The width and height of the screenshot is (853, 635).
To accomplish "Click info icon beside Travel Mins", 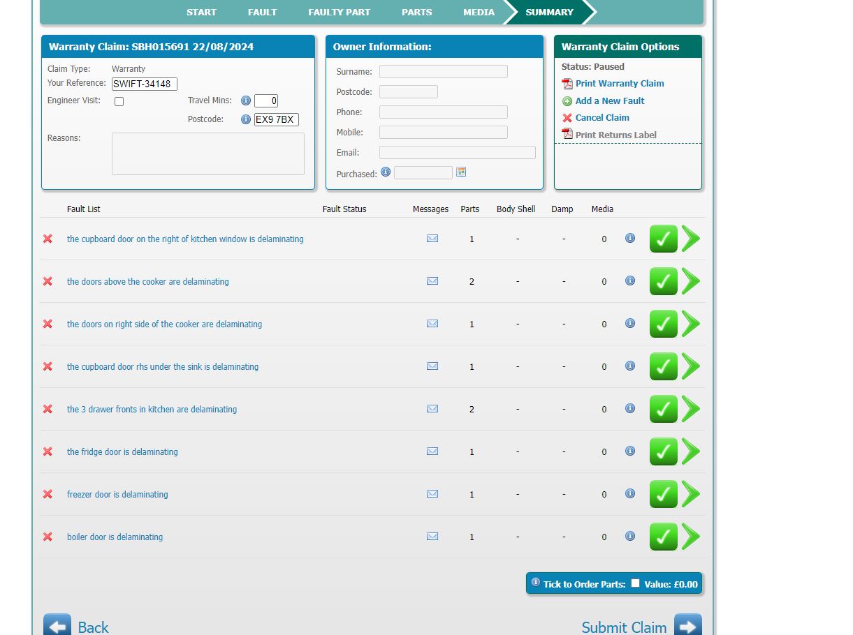I will [x=246, y=100].
